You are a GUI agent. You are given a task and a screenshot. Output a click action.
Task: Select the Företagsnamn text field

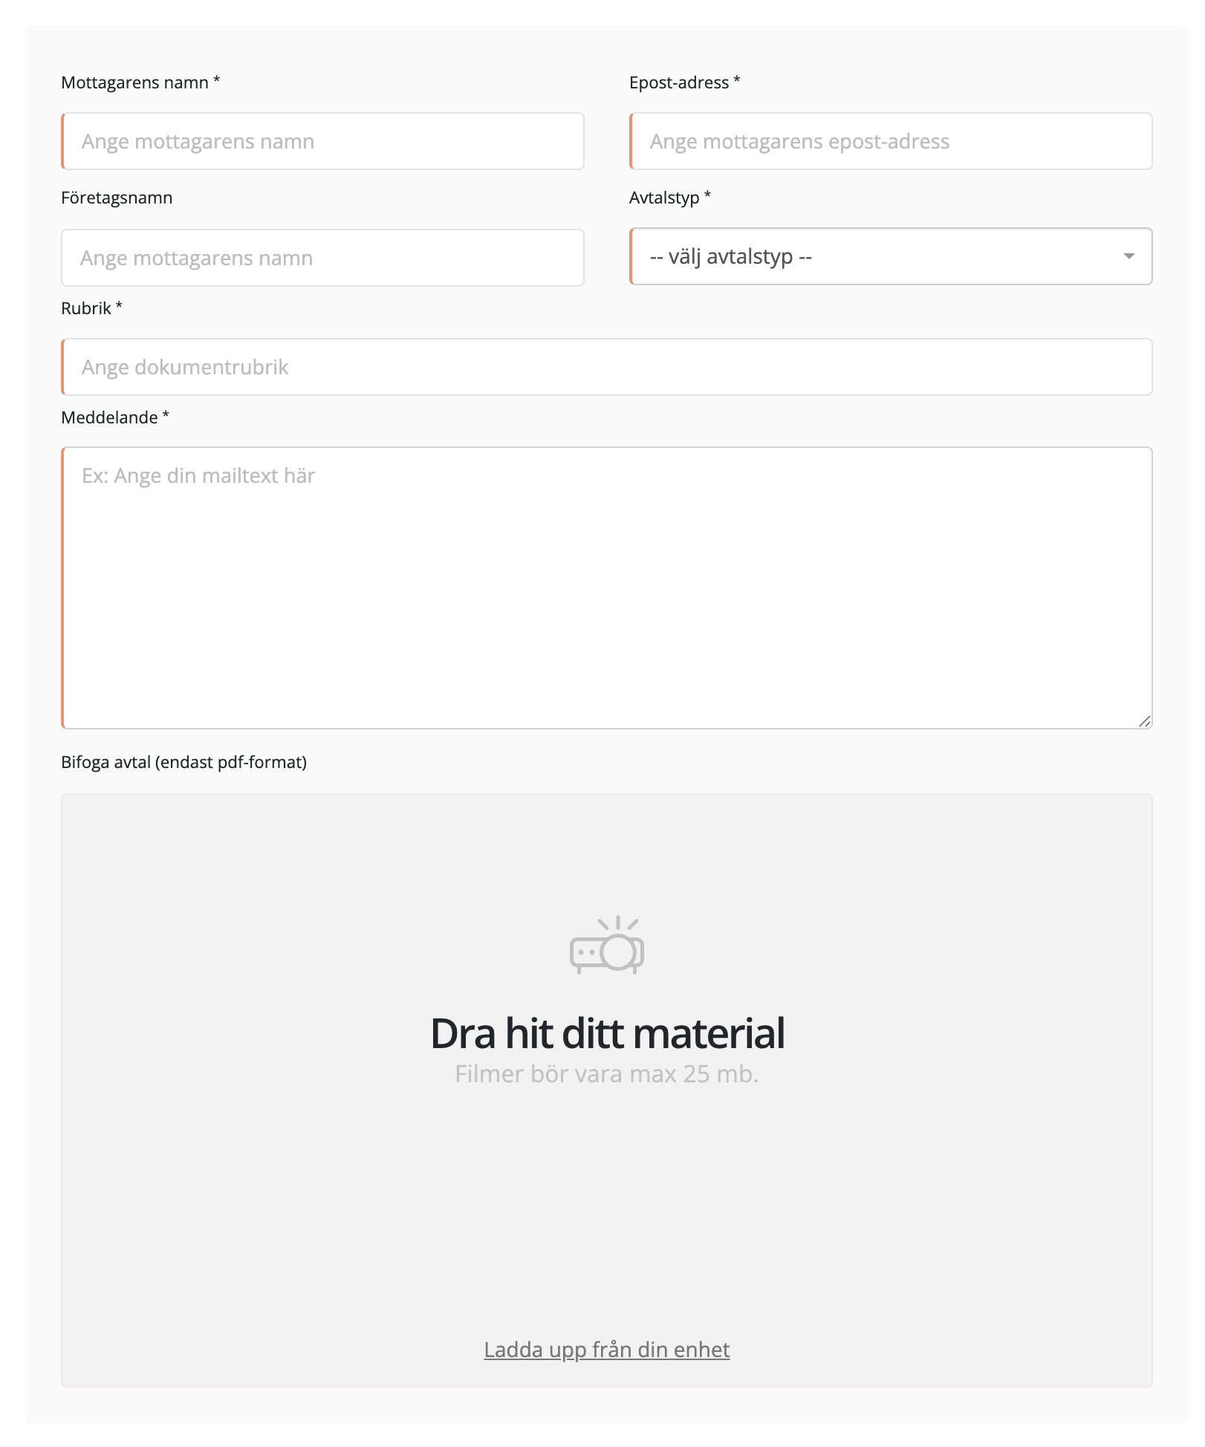coord(322,258)
